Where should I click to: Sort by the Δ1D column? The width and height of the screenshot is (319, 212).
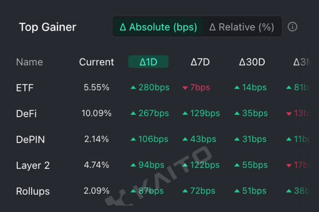(x=148, y=62)
